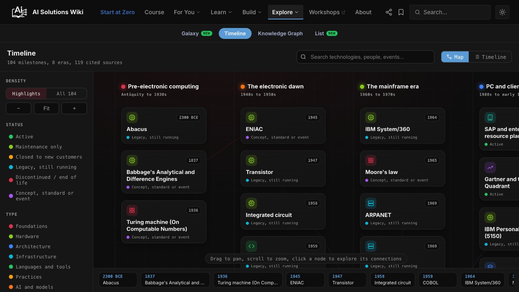This screenshot has width=519, height=292.
Task: Click the atom icon on Moore's law card
Action: (x=371, y=161)
